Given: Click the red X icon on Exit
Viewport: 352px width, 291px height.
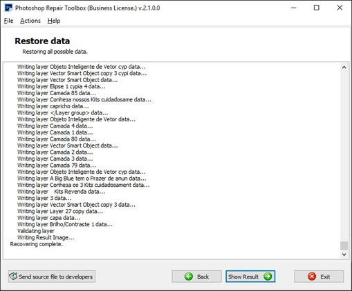Looking at the screenshot, I should [x=312, y=277].
